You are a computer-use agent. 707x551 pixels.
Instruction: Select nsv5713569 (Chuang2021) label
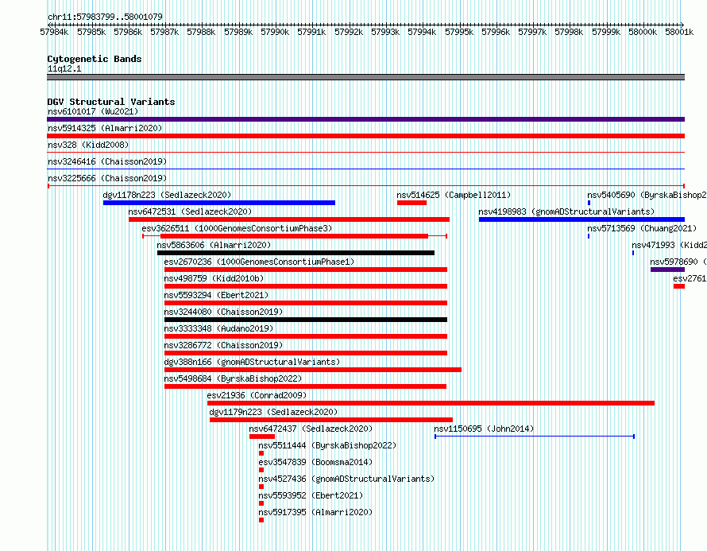click(642, 228)
